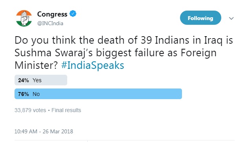Click the 24% percentage label

[24, 80]
